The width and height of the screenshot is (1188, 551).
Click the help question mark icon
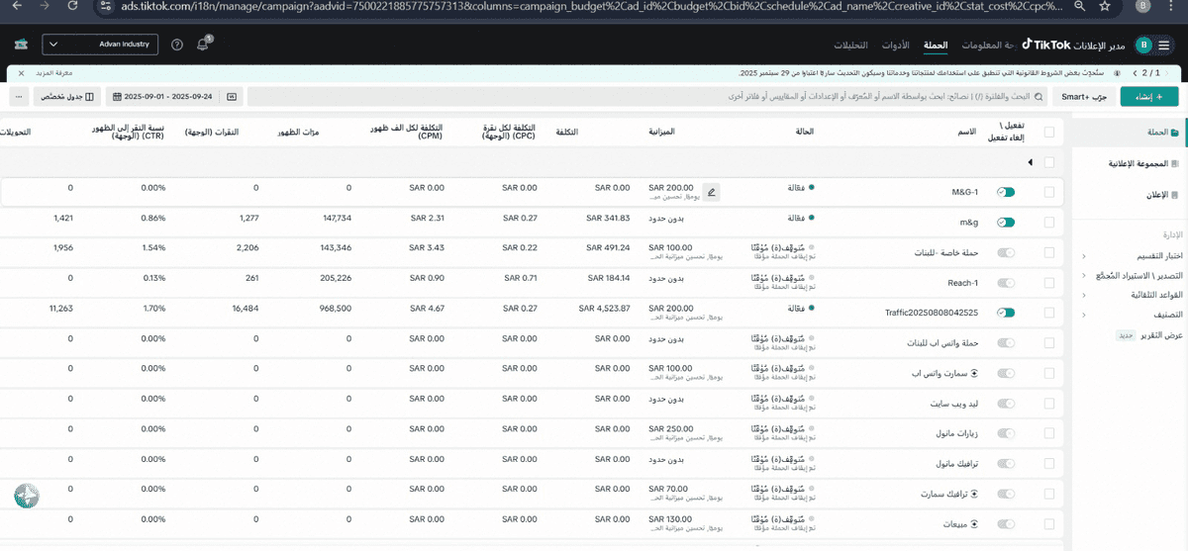[177, 46]
